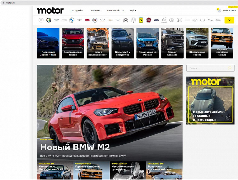Select the Cadillac crest logo
Screen dimensions: 238x180
(95, 20)
